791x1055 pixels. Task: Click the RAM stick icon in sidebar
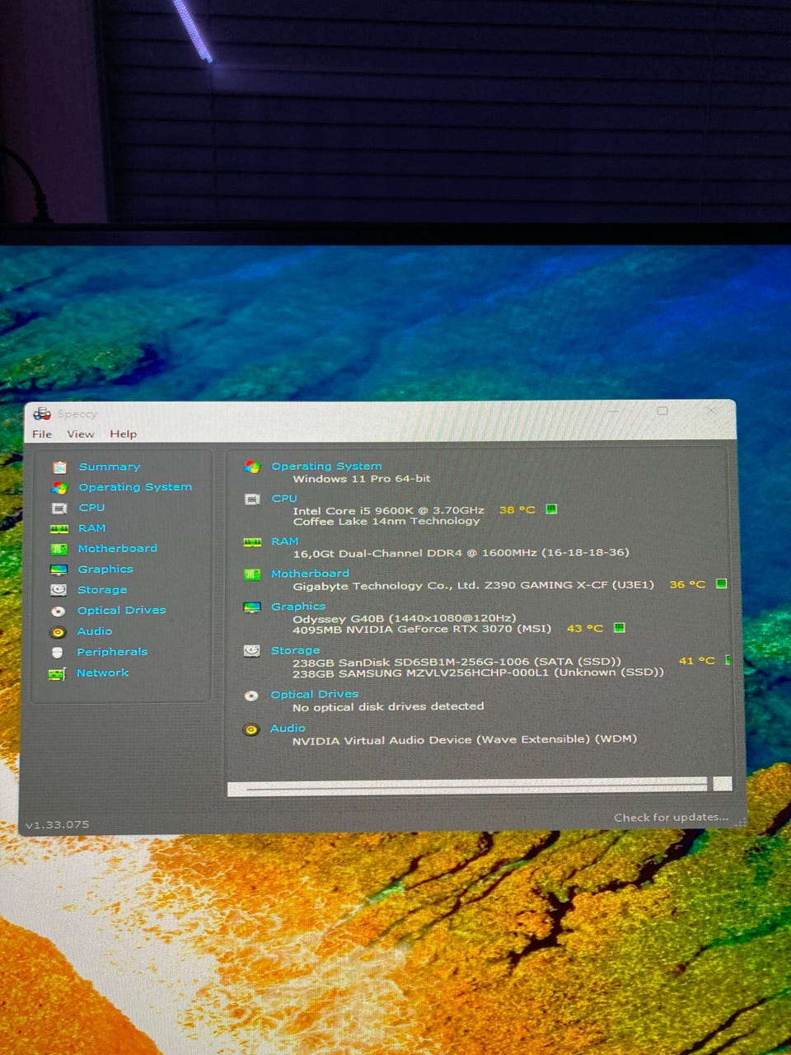[x=59, y=529]
